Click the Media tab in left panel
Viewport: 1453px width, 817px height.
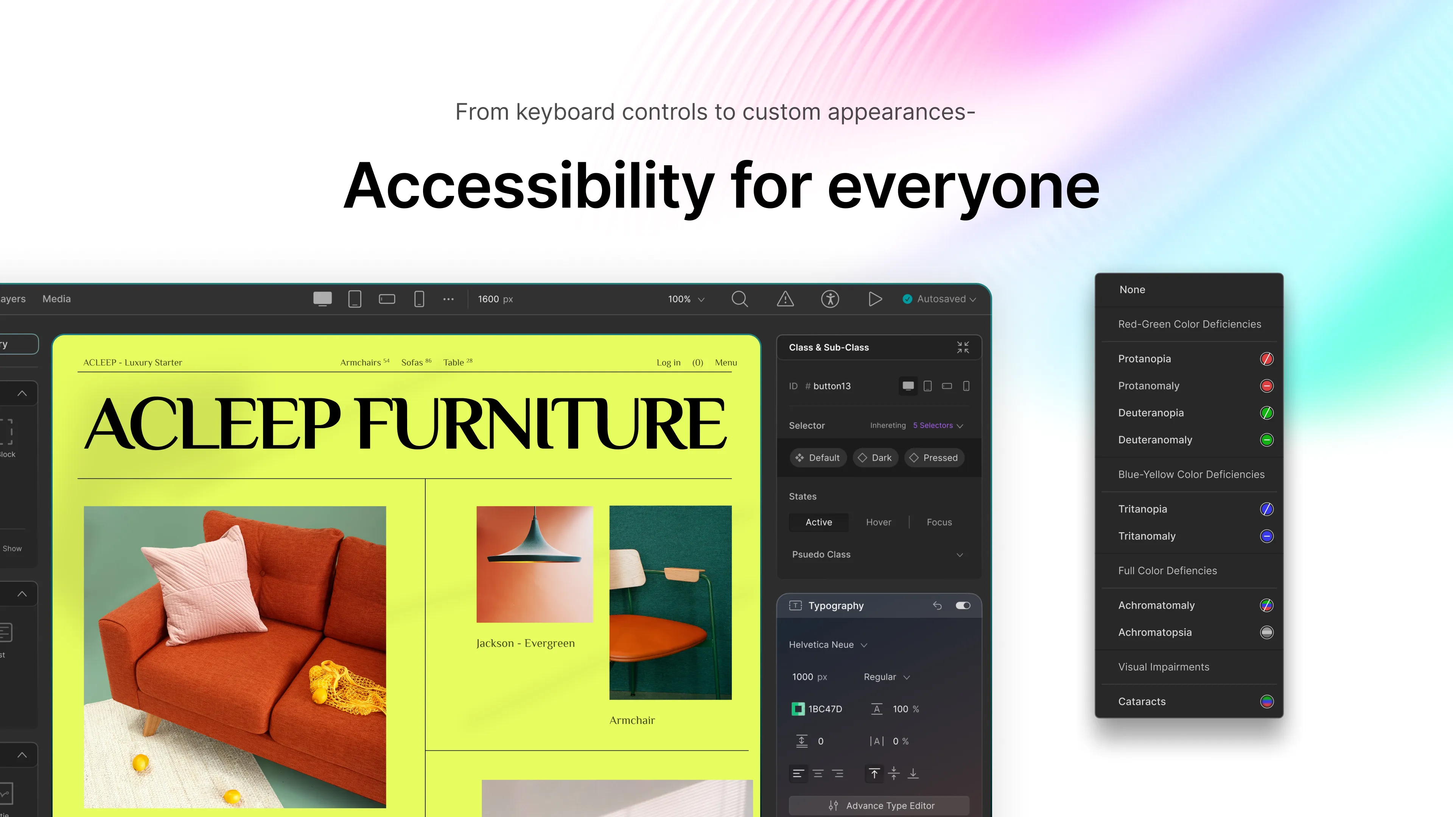click(56, 298)
